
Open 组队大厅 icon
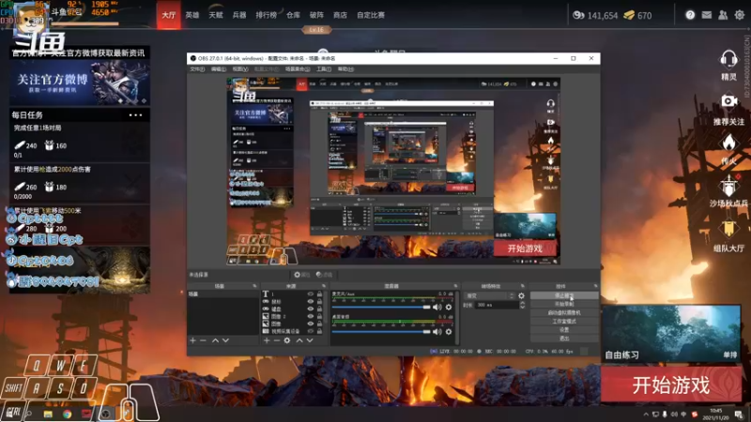pos(728,229)
